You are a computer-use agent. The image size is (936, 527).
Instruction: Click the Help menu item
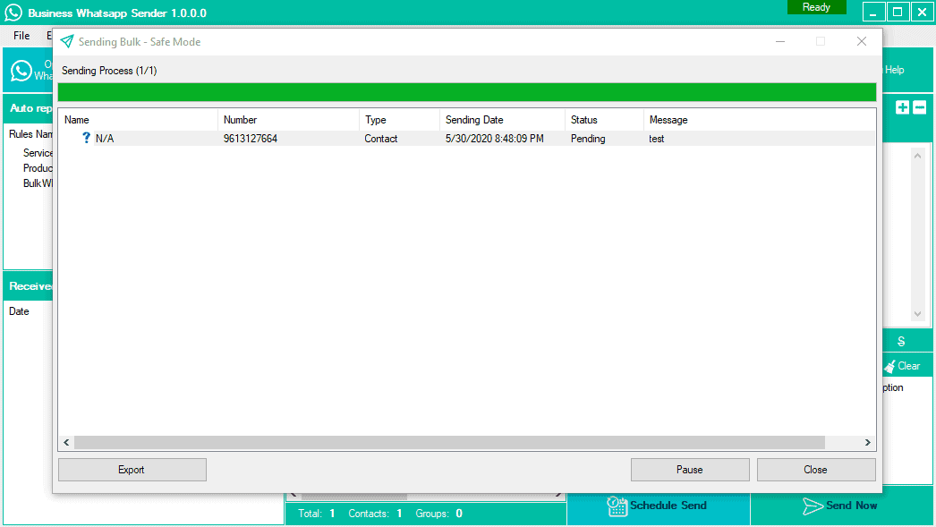click(x=894, y=70)
